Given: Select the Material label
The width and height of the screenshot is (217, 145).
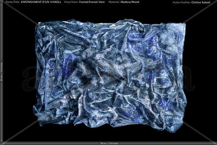Looking at the screenshot, I should point(114,2).
